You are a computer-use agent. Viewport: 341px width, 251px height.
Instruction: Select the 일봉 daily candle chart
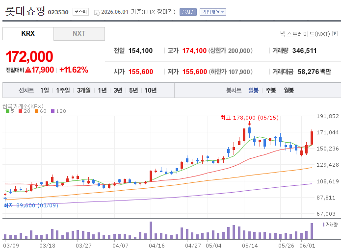pyautogui.click(x=253, y=90)
